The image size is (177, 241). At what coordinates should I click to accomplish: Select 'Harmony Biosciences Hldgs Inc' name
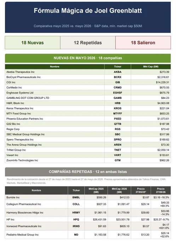click(x=25, y=213)
